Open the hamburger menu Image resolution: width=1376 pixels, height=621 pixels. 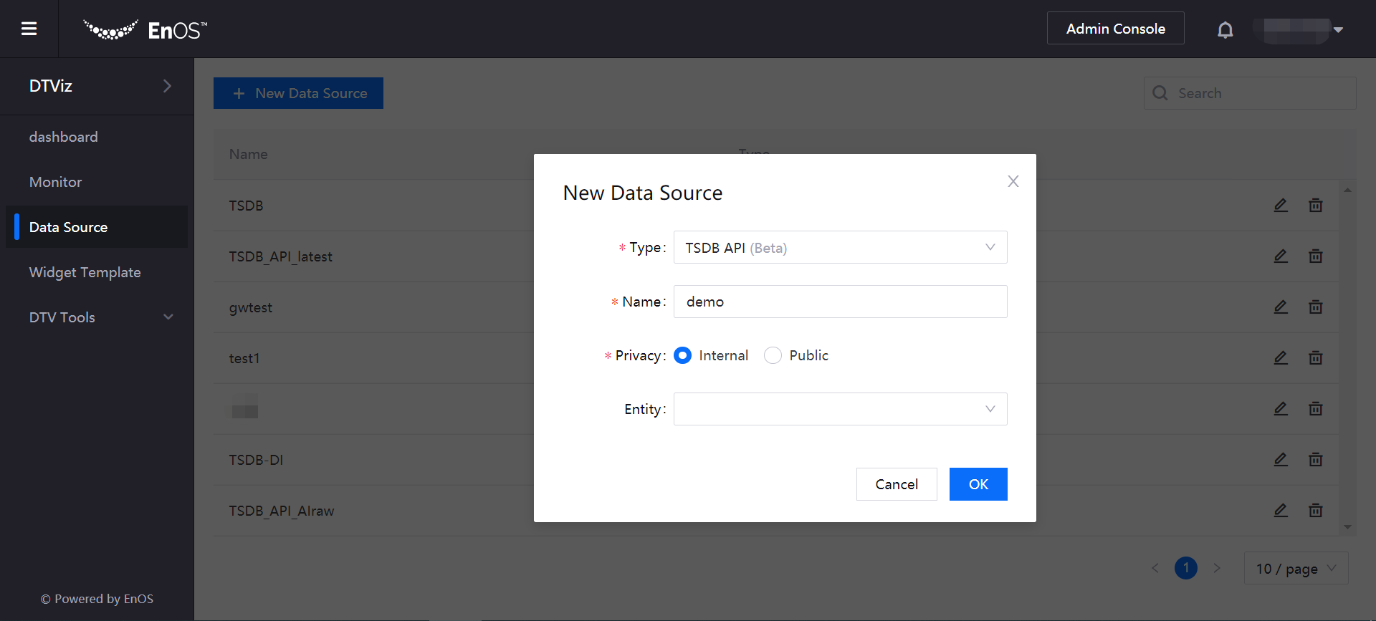29,29
